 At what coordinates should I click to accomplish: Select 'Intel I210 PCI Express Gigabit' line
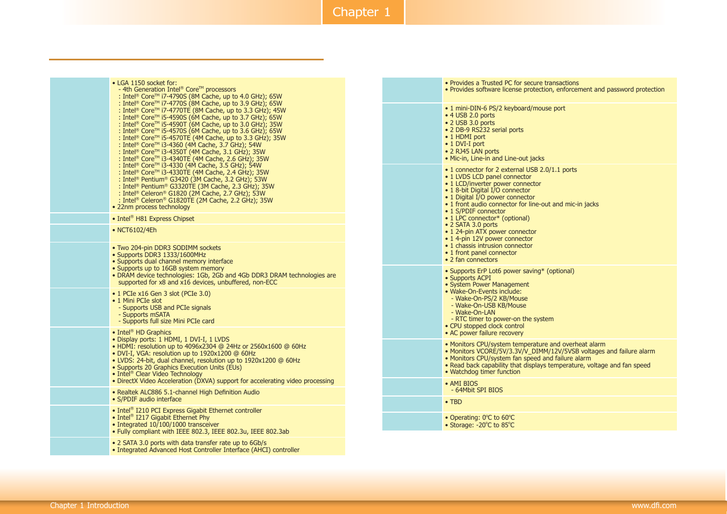187,411
